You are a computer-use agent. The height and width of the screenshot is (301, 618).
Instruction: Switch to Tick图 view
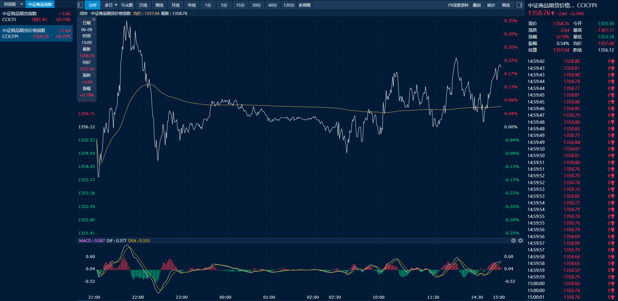[x=127, y=5]
